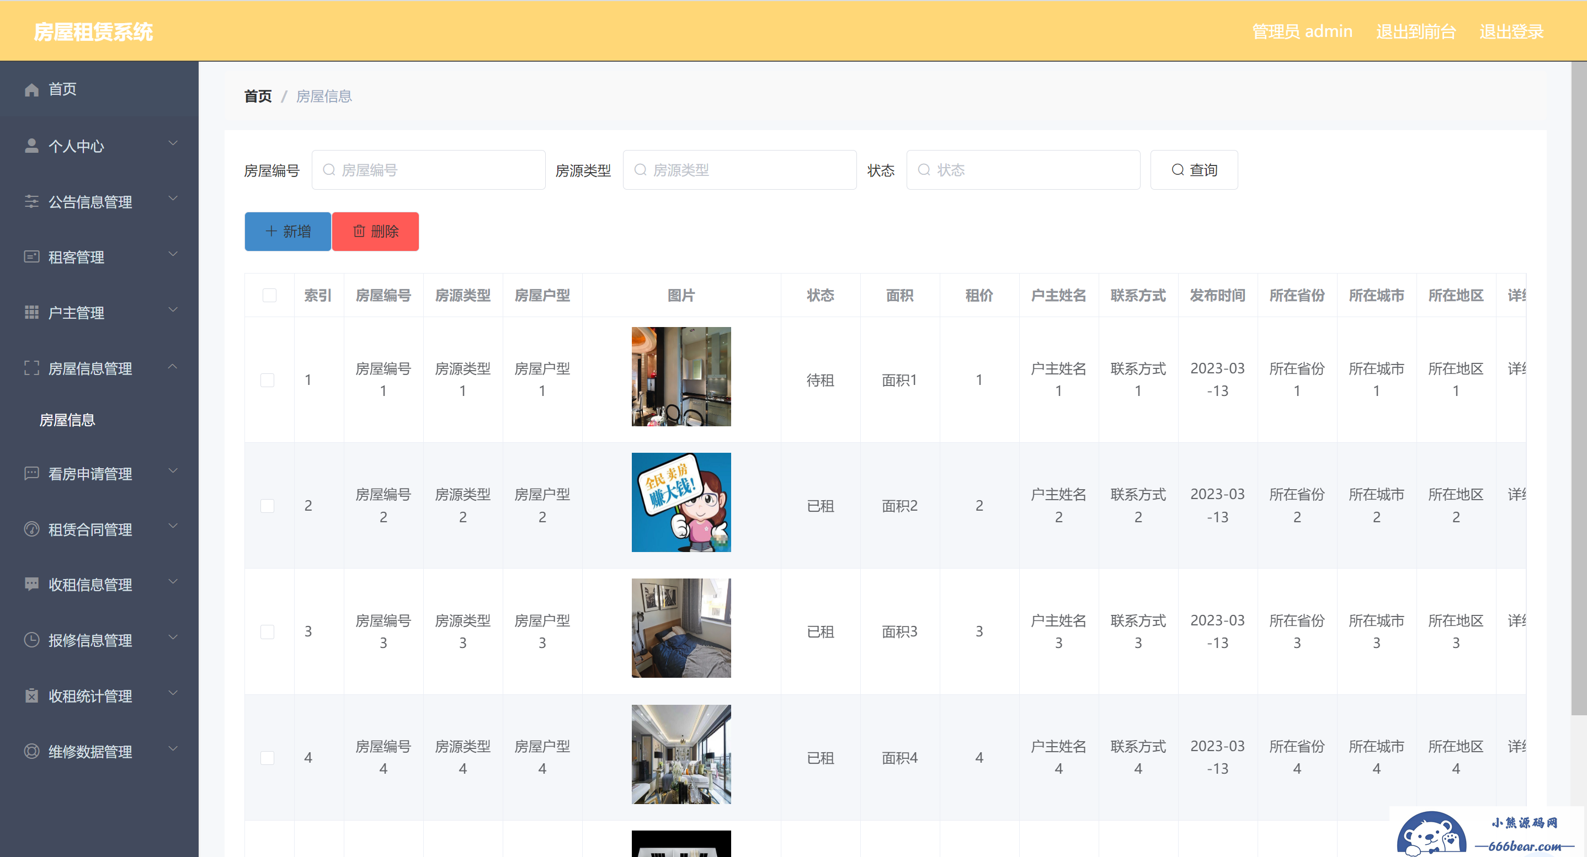1587x857 pixels.
Task: Click search icon in 房源类型 field
Action: [x=640, y=170]
